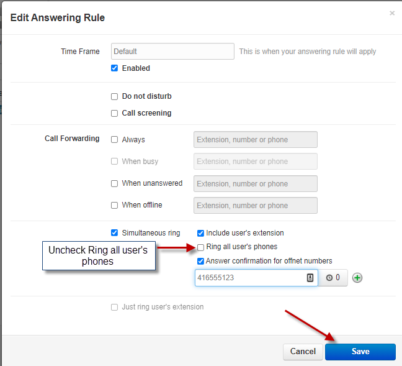Disable Answer confirmation for offnet numbers
This screenshot has width=402, height=366.
click(200, 261)
